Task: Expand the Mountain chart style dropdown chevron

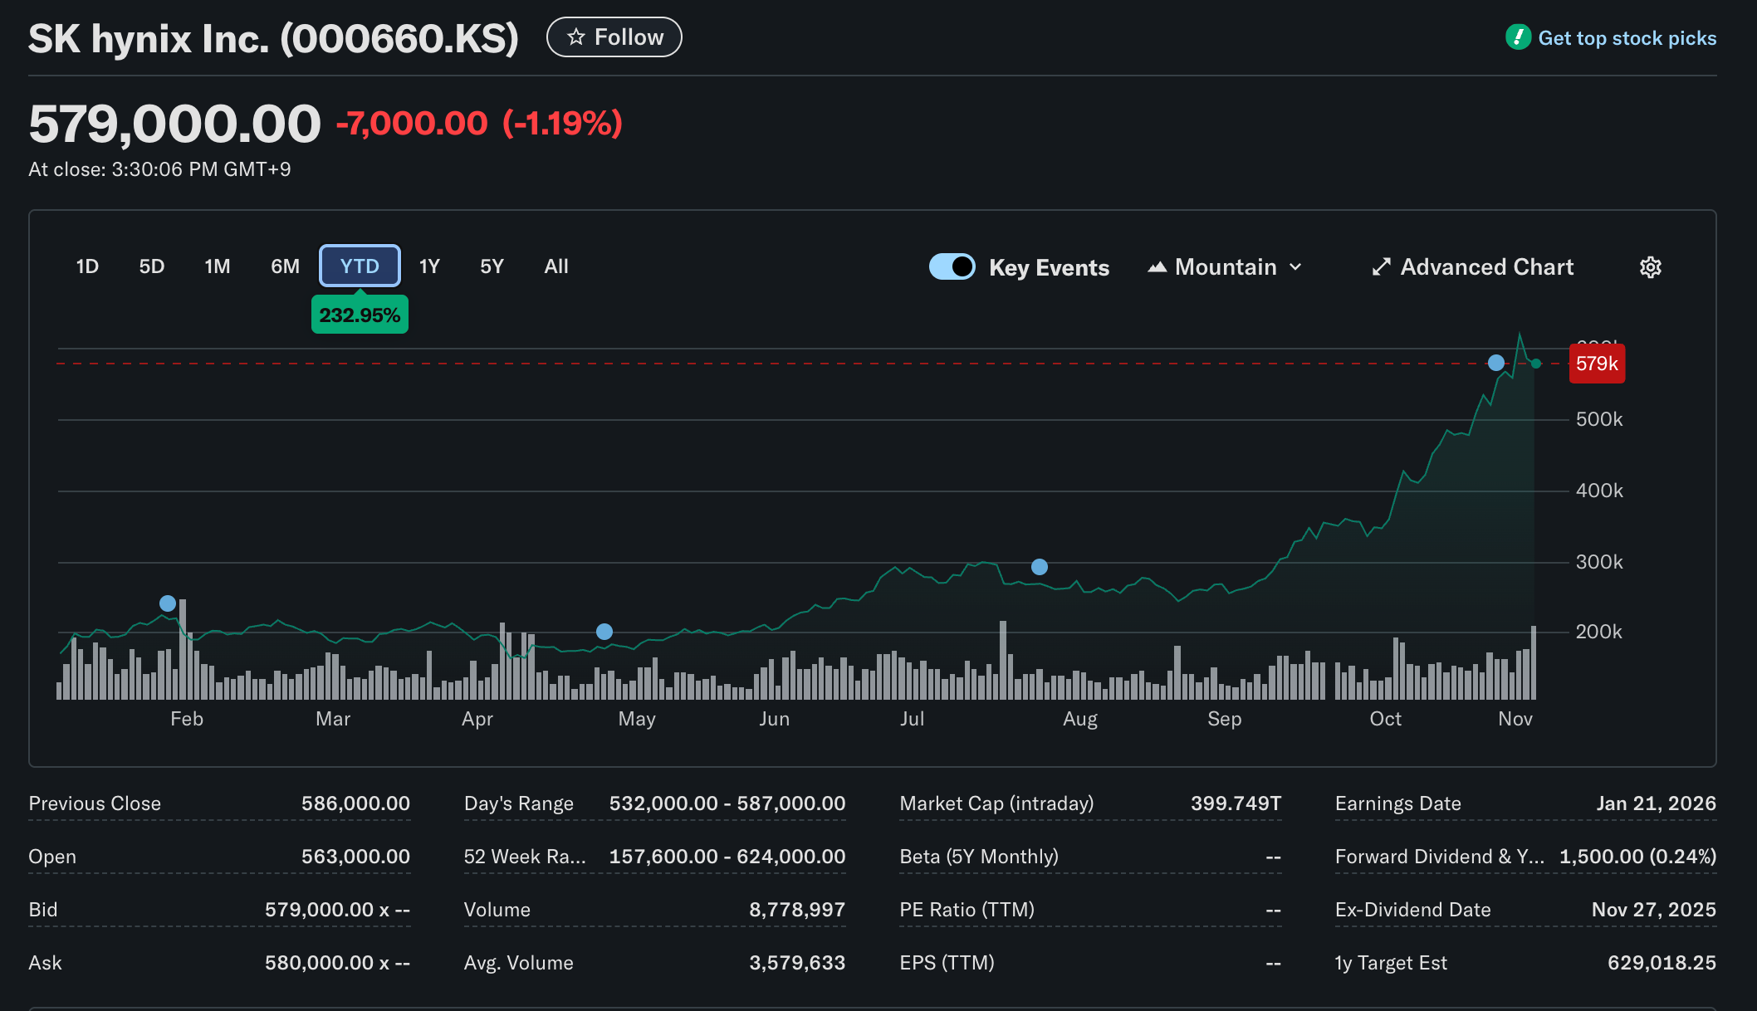Action: [x=1295, y=267]
